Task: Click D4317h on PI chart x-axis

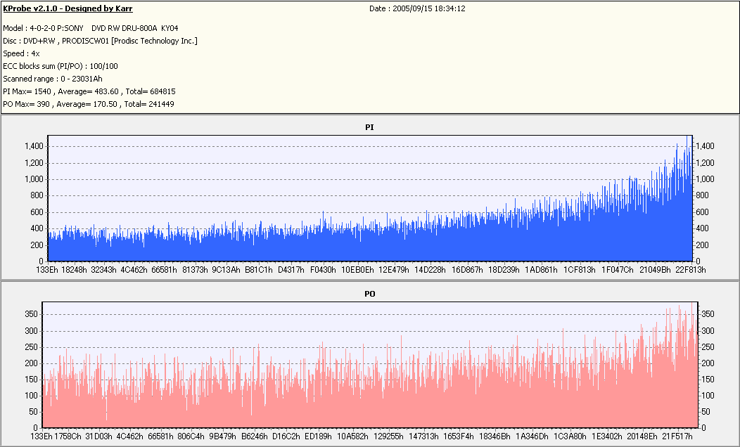Action: coord(291,270)
